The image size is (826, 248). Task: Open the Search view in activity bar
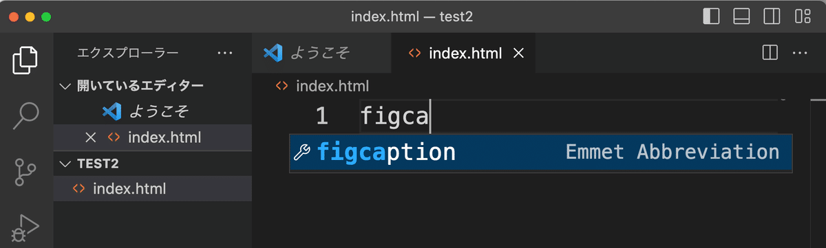[x=25, y=116]
